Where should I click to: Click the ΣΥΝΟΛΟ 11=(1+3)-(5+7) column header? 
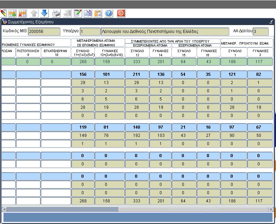[x=83, y=52]
